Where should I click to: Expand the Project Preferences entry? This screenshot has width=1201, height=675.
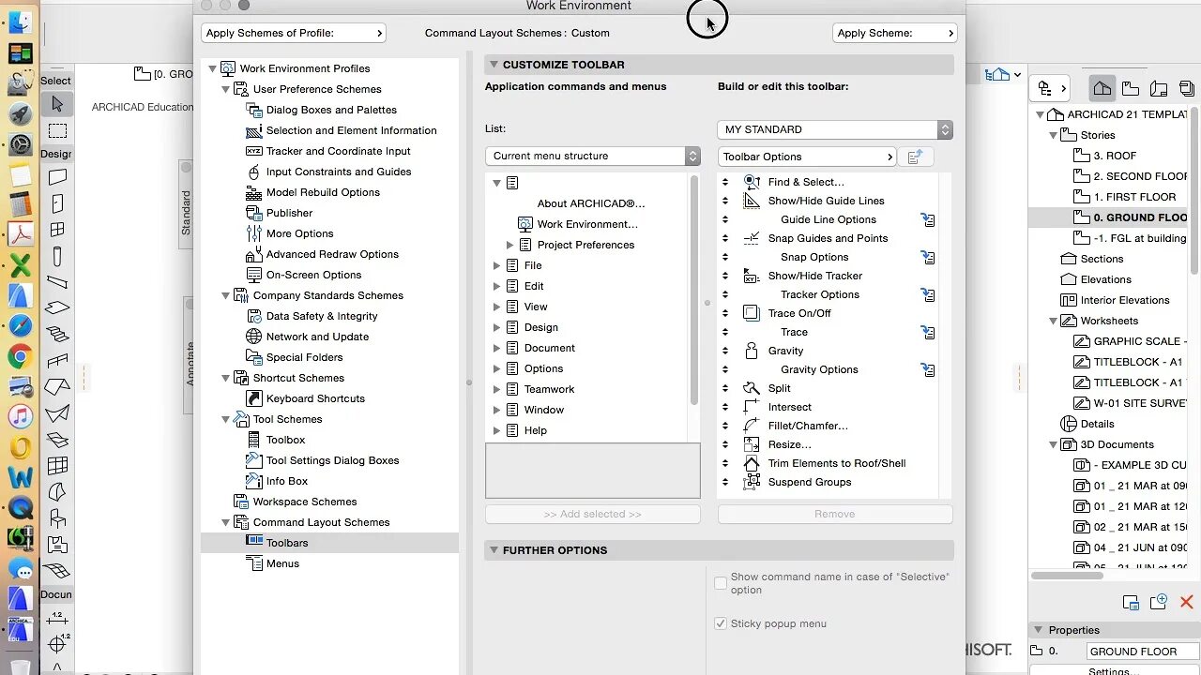point(510,245)
